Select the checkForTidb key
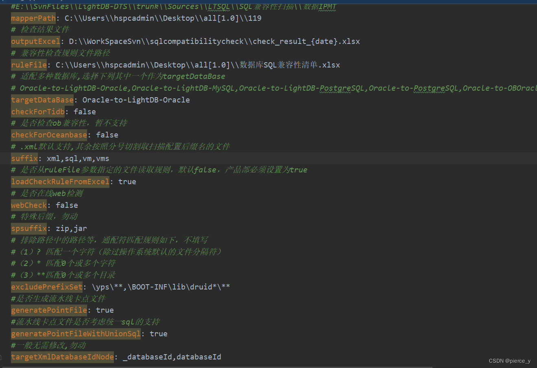Viewport: 537px width, 368px height. (37, 111)
